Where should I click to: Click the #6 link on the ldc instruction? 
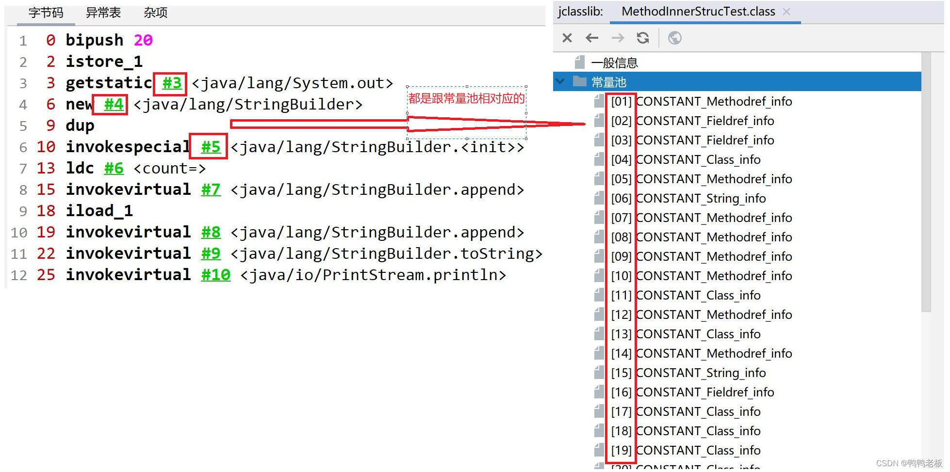tap(113, 168)
